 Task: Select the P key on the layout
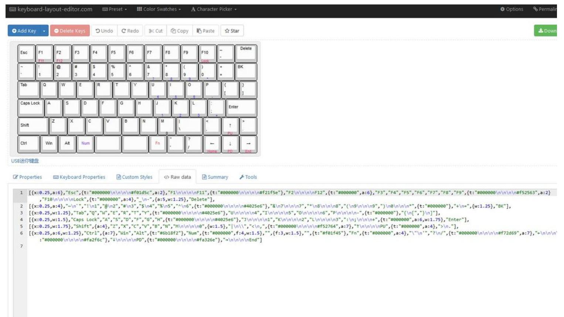[x=212, y=90]
